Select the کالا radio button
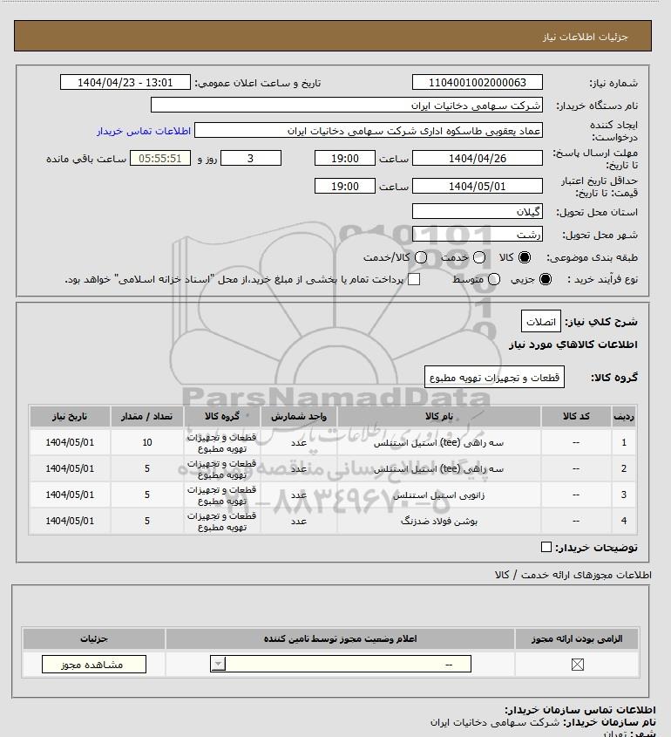 [524, 257]
